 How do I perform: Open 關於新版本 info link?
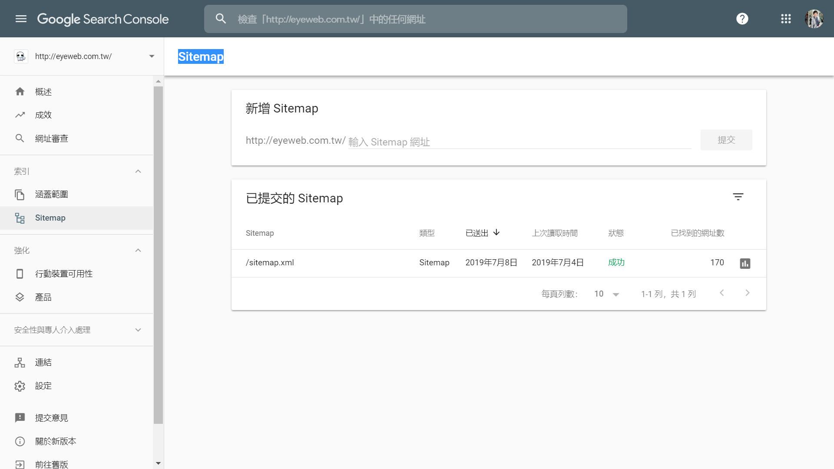76,441
